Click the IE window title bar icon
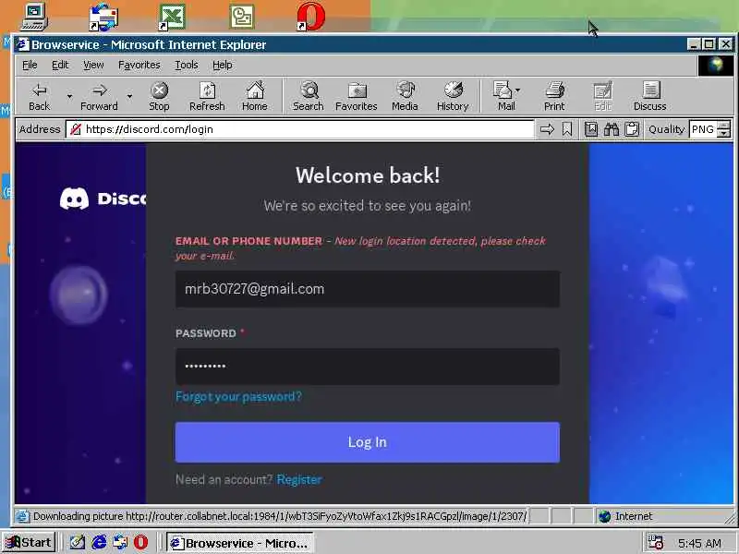The width and height of the screenshot is (739, 554). coord(22,44)
